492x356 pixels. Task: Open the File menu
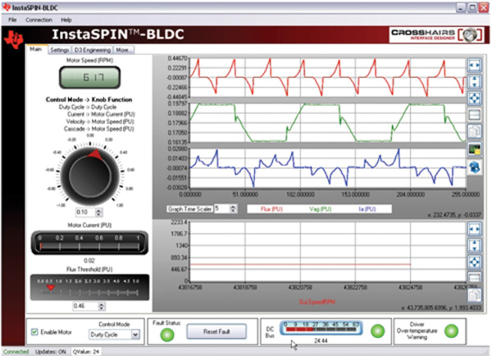pyautogui.click(x=12, y=19)
